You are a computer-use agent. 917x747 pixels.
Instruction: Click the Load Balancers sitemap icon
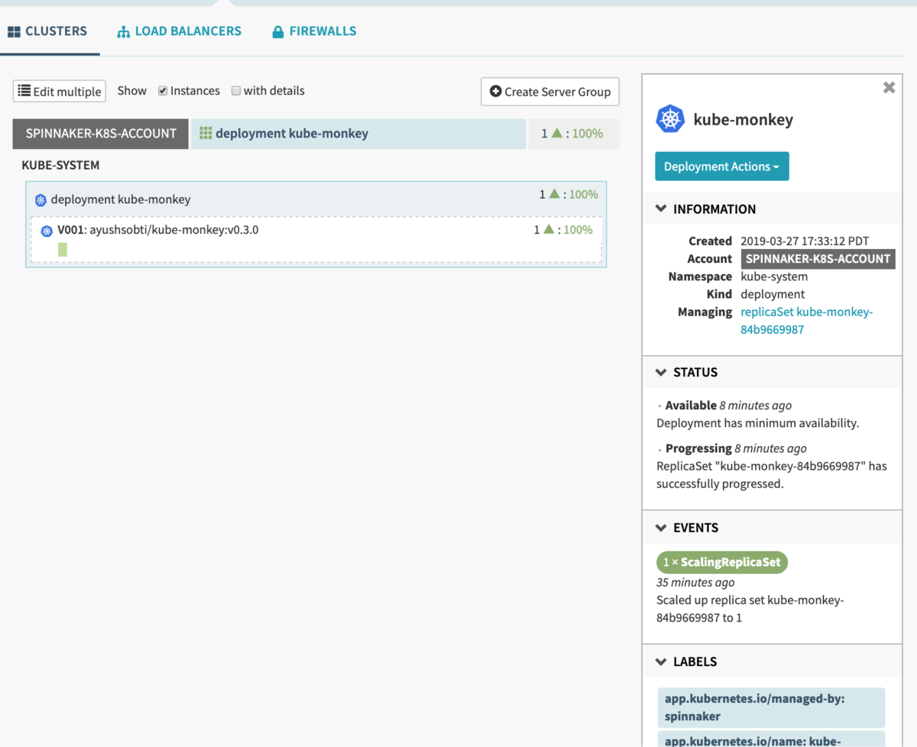(x=123, y=32)
